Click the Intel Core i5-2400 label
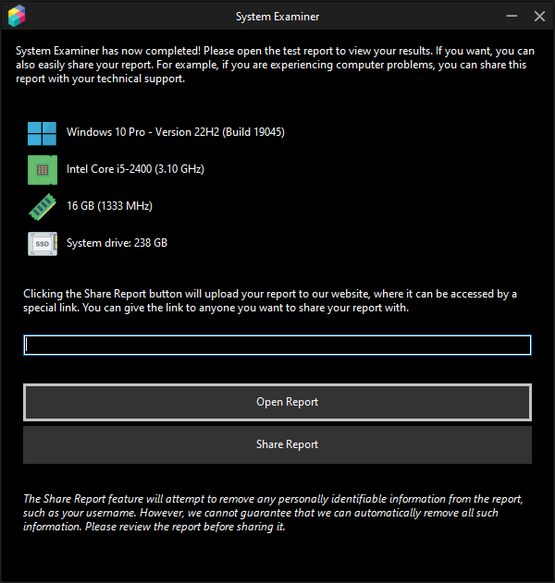 [x=135, y=169]
